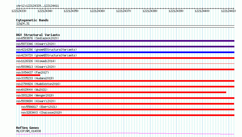Select variant label nsv5939613 (Almarri2020)
Viewport: 242px width, 137px height.
click(36, 67)
